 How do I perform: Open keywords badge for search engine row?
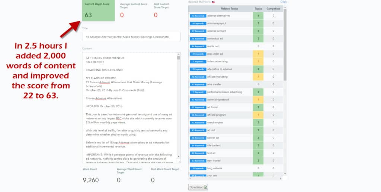(x=198, y=123)
